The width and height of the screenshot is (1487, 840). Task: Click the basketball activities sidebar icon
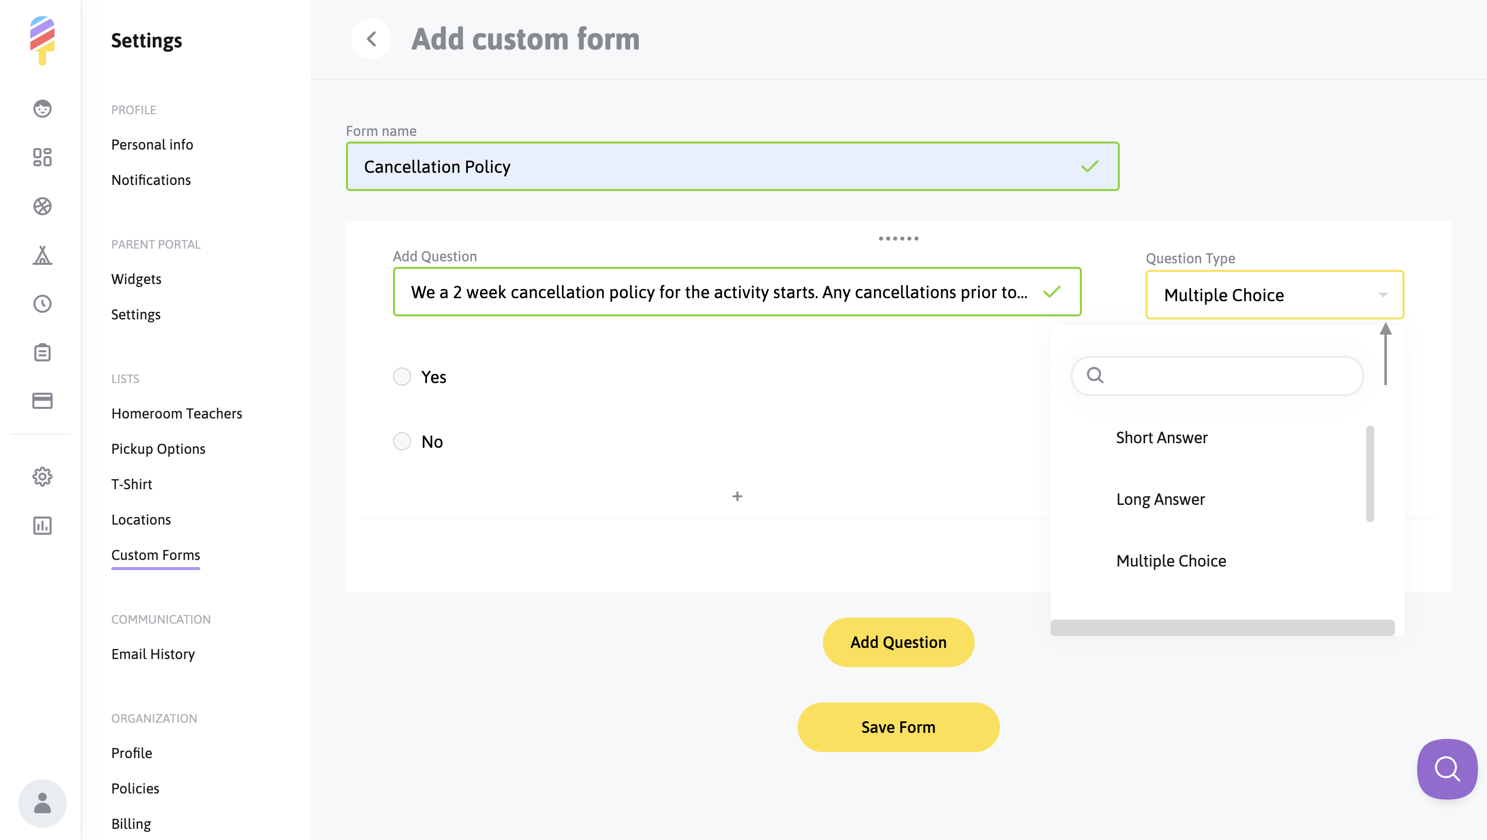(x=42, y=206)
